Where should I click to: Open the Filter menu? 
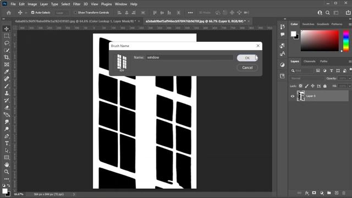pos(76,4)
